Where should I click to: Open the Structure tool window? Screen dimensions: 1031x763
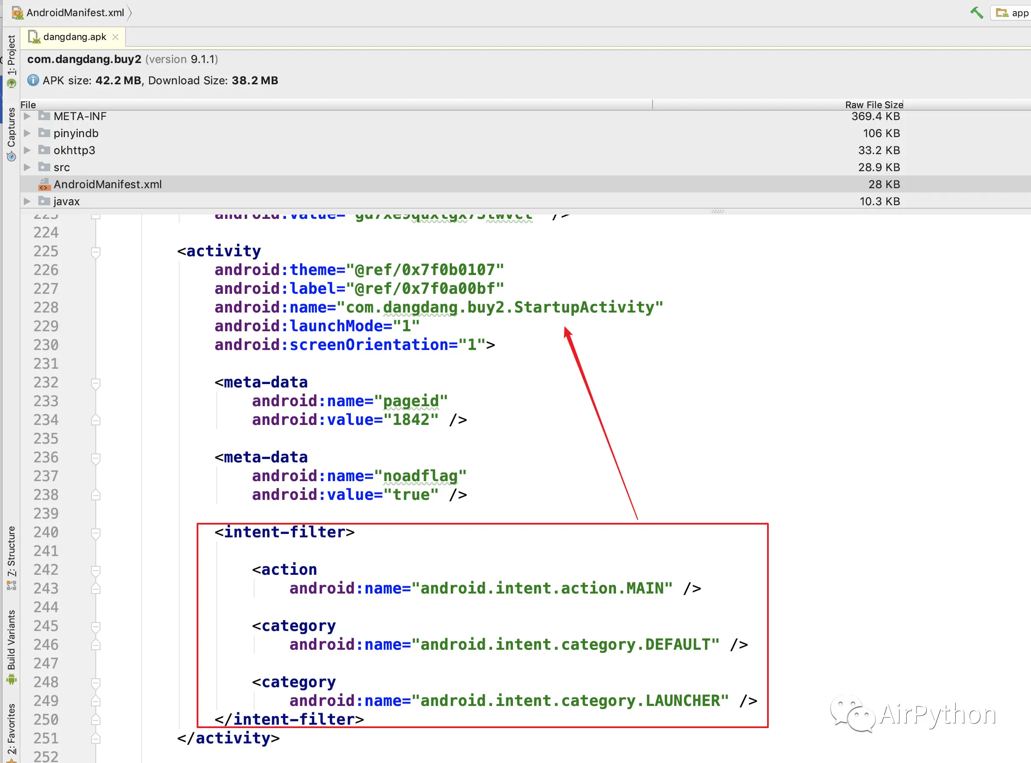pos(11,552)
